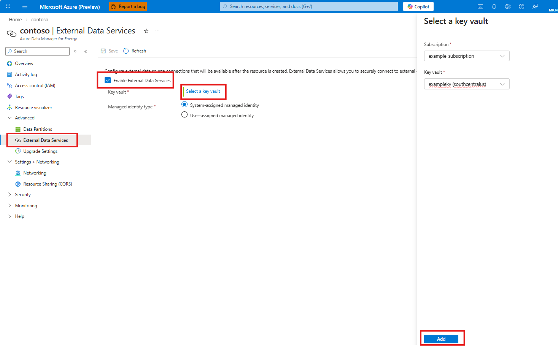
Task: Open Data Partitions menu item
Action: 38,129
